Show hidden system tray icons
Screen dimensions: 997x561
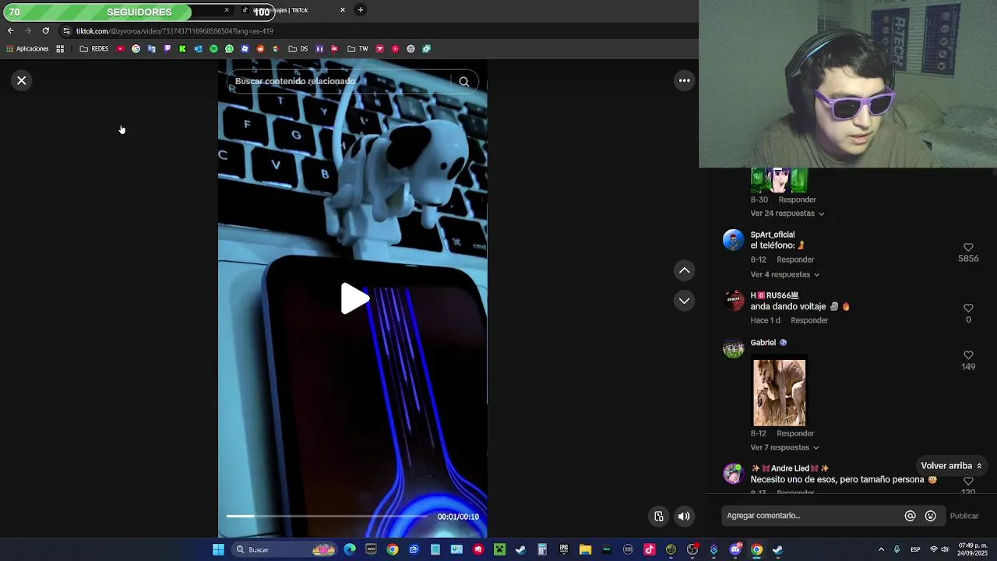(881, 549)
